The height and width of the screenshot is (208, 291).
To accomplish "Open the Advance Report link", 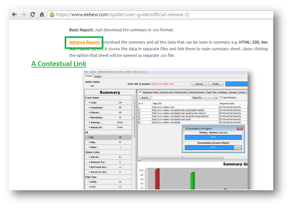I will (84, 42).
